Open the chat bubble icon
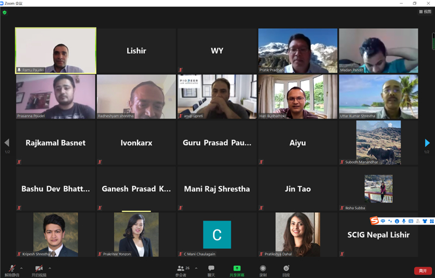435x278 pixels. (x=211, y=268)
